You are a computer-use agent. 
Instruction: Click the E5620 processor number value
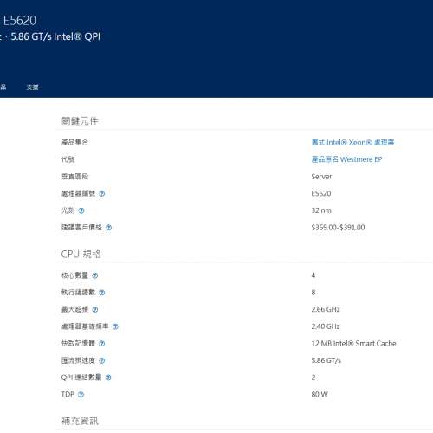[321, 193]
